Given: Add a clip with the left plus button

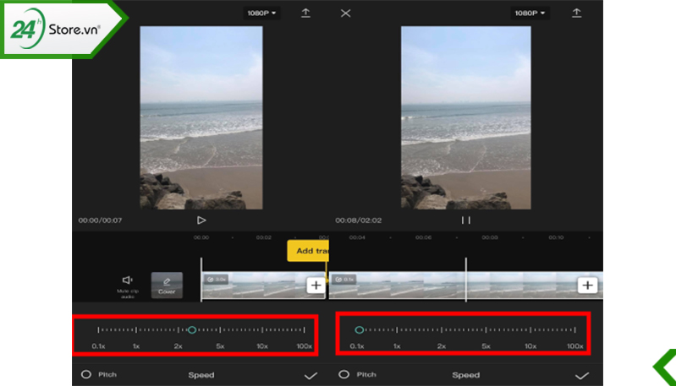Looking at the screenshot, I should pyautogui.click(x=316, y=285).
